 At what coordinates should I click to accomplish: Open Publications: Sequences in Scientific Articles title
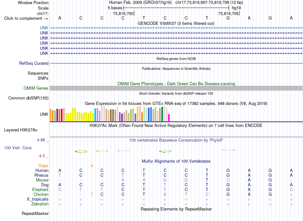[x=176, y=69]
